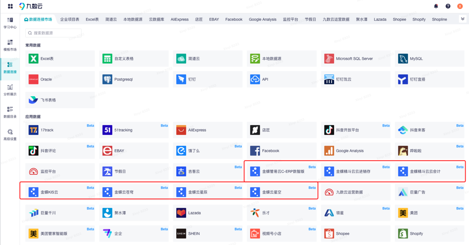Select the 金蝶云星空 card
The height and width of the screenshot is (245, 469).
282,192
